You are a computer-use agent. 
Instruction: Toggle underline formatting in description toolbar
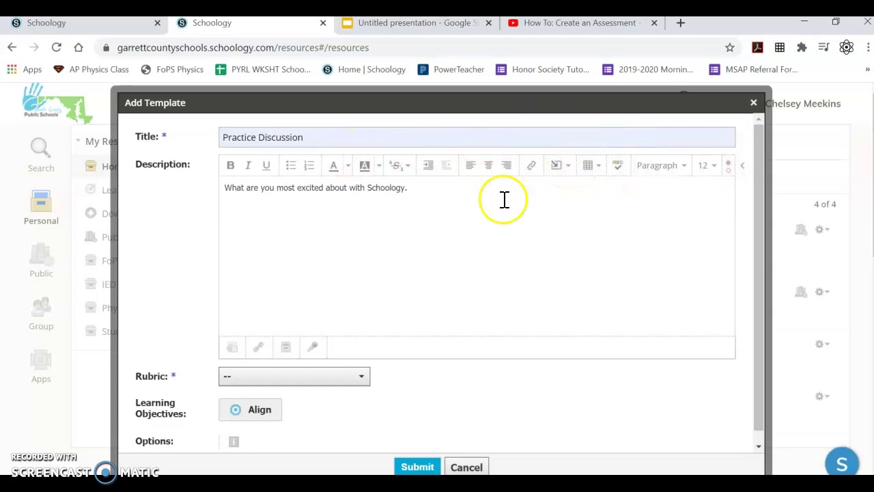tap(266, 165)
